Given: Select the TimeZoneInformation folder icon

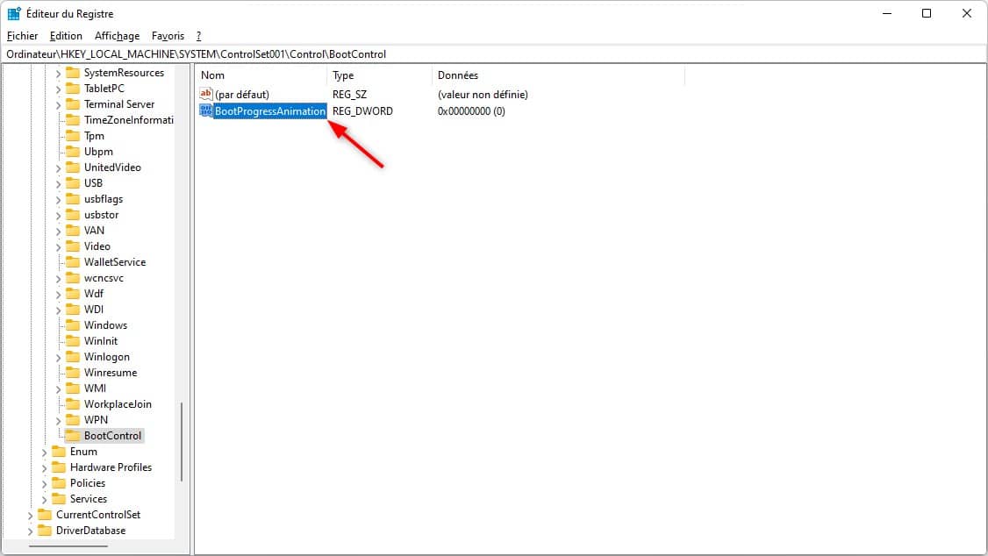Looking at the screenshot, I should [x=73, y=119].
